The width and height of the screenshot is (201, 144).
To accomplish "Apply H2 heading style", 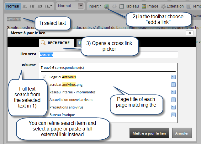I will pyautogui.click(x=32, y=6).
